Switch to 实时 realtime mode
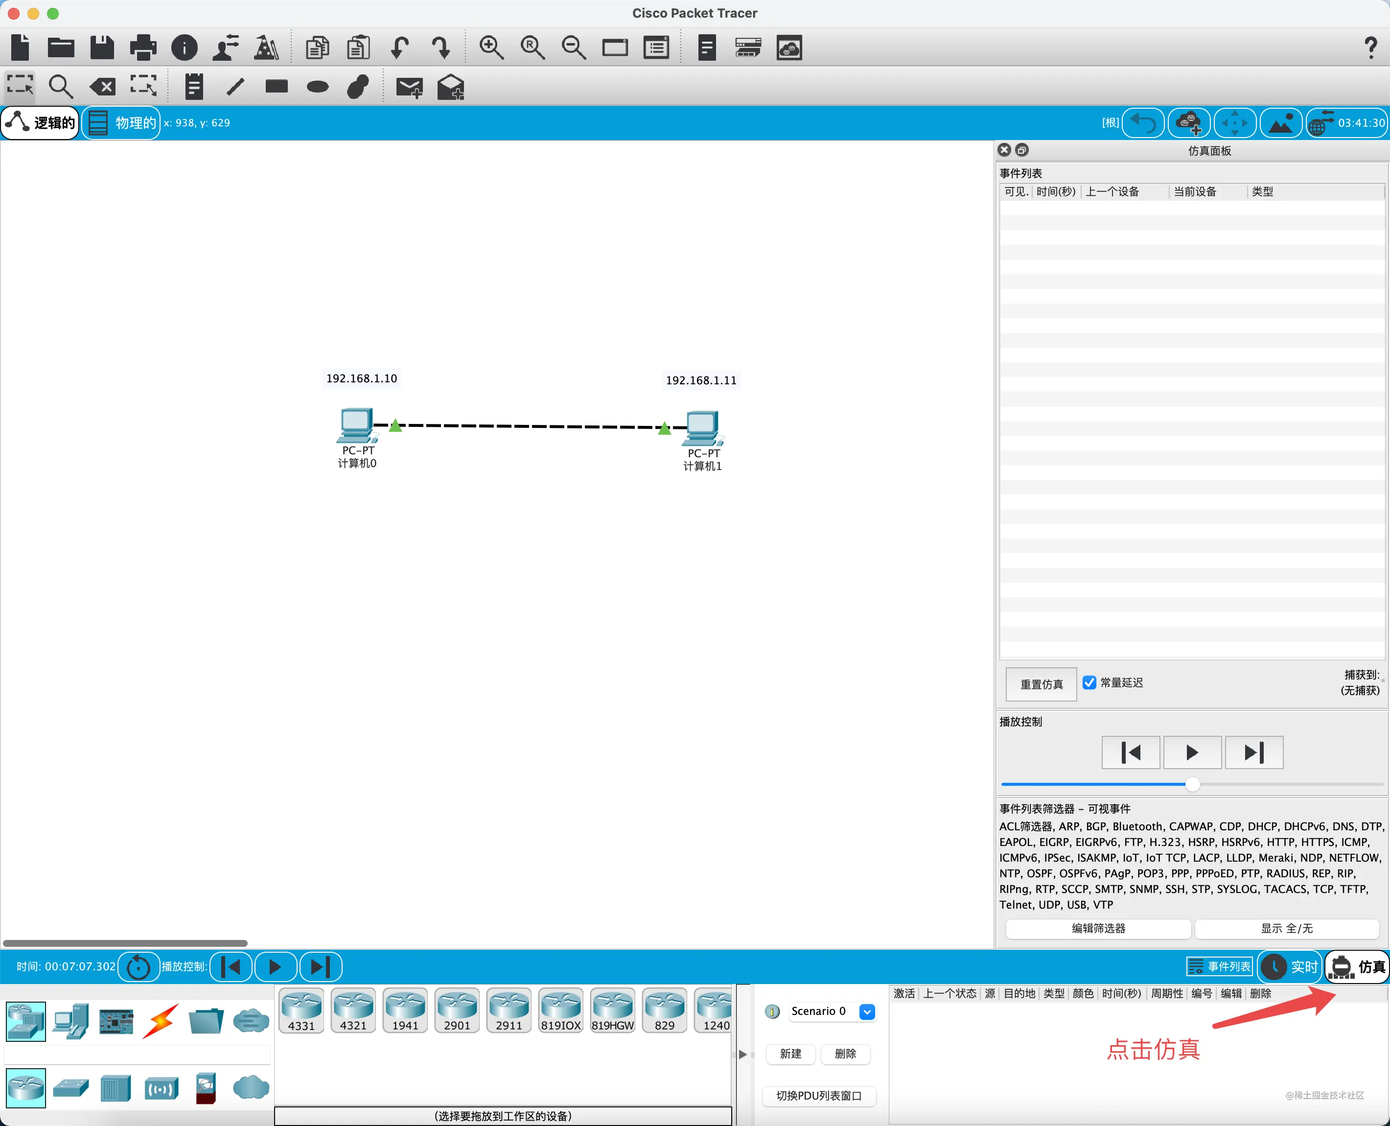Image resolution: width=1390 pixels, height=1126 pixels. pyautogui.click(x=1290, y=966)
